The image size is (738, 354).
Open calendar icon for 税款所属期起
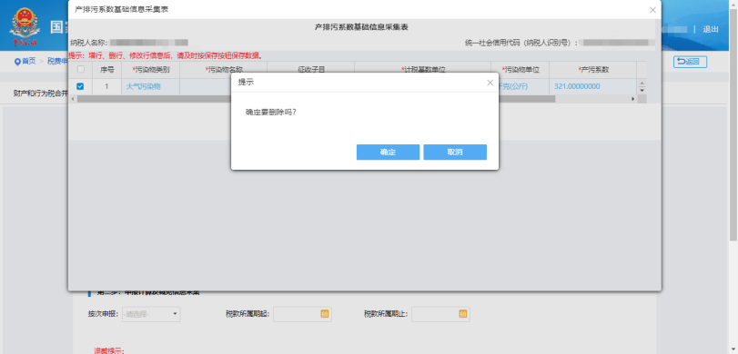coord(325,314)
